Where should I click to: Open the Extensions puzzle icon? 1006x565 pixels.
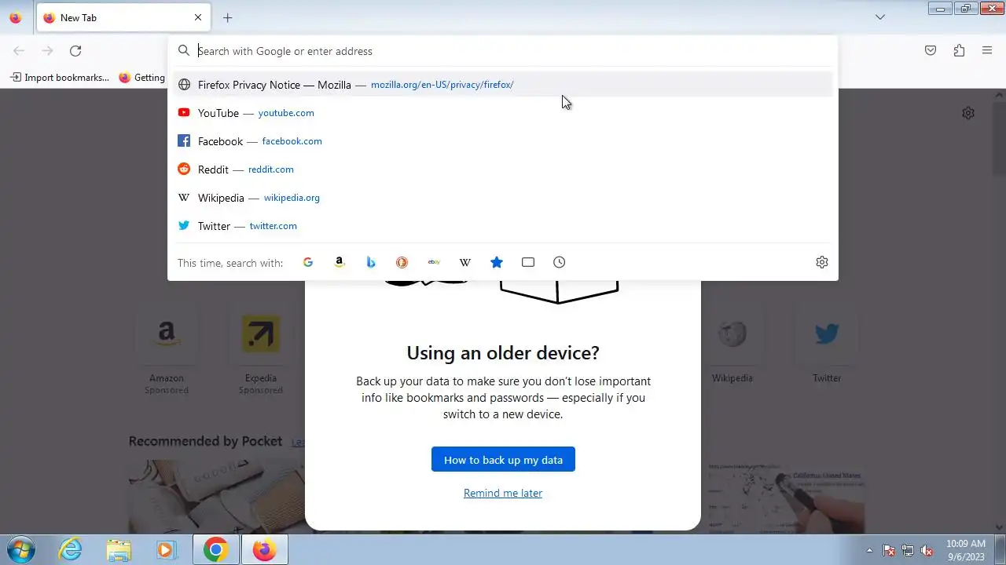pyautogui.click(x=959, y=51)
